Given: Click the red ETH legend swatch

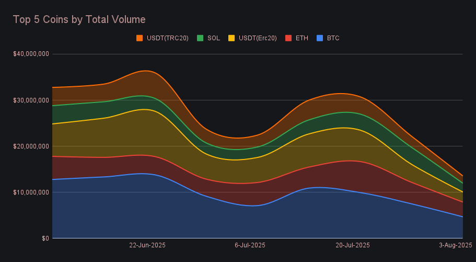Looking at the screenshot, I should (288, 38).
